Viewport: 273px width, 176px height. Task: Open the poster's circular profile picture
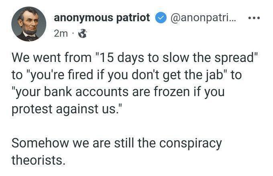29,24
